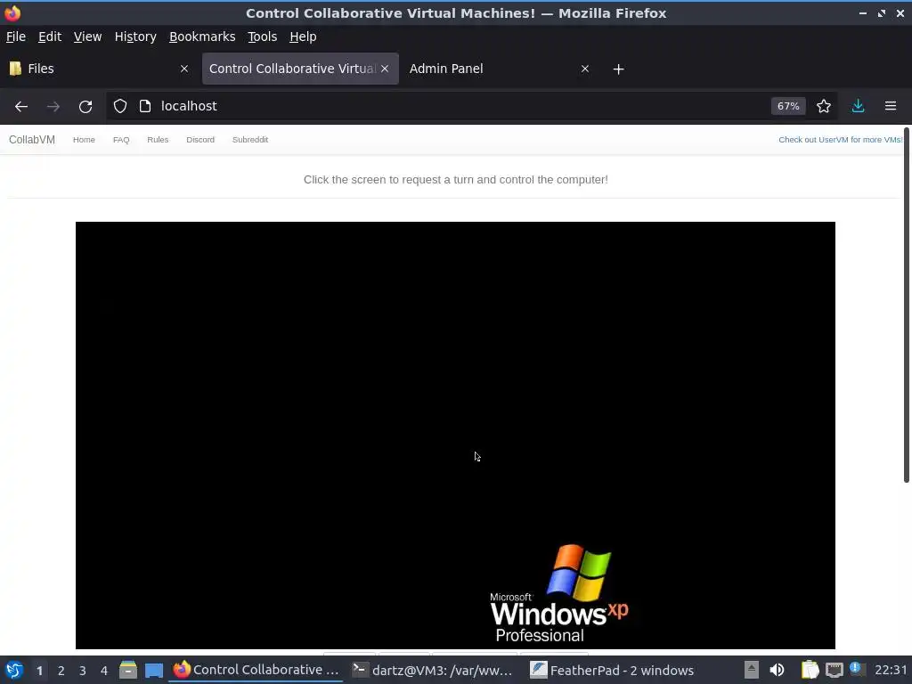This screenshot has height=684, width=912.
Task: Follow the Check out UserVM link
Action: tap(841, 140)
